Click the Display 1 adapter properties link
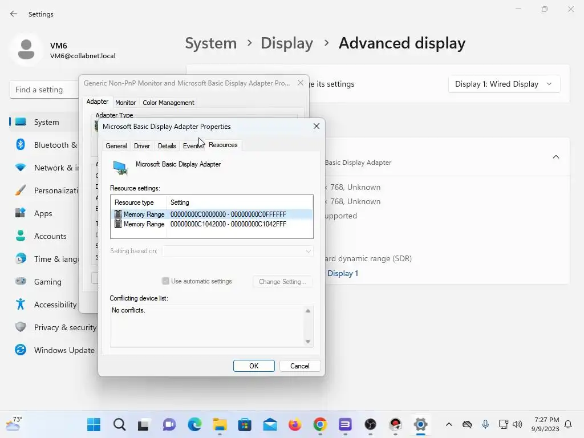Viewport: 584px width, 438px height. pyautogui.click(x=343, y=273)
